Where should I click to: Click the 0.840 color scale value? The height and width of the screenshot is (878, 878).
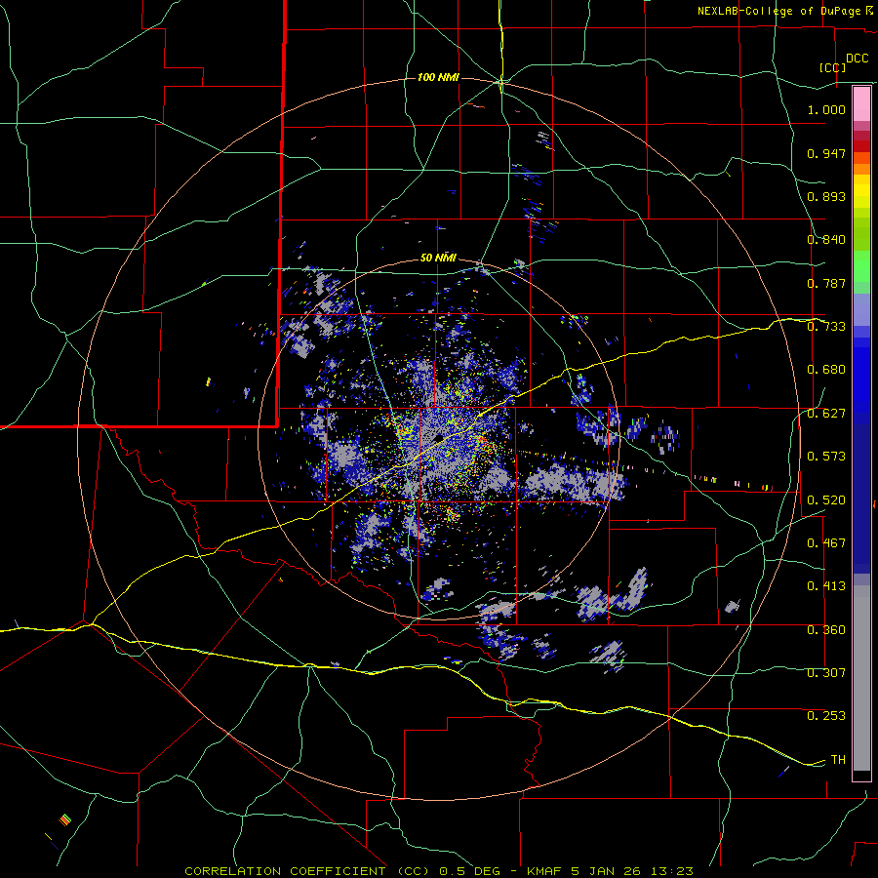click(x=826, y=240)
